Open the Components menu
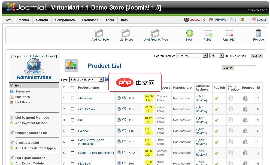The width and height of the screenshot is (270, 165). [65, 20]
